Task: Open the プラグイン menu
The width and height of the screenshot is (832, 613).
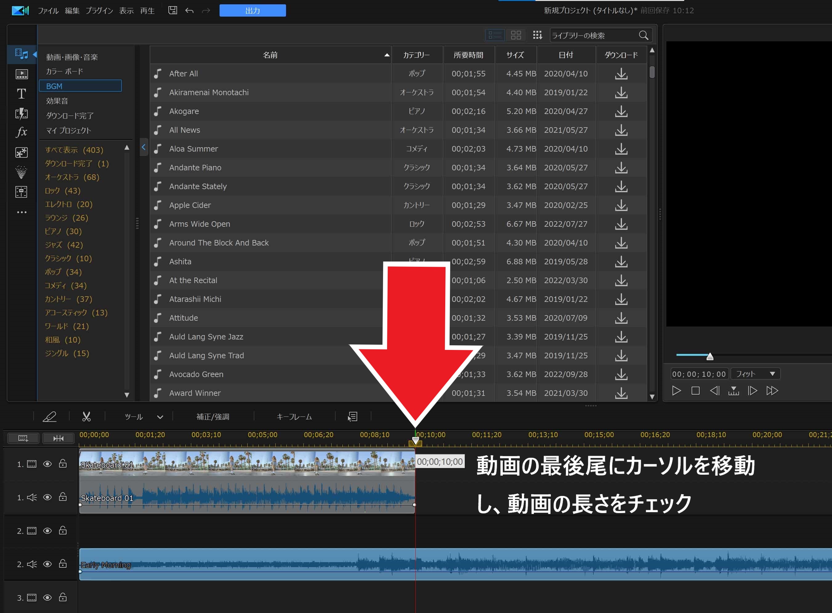Action: pos(99,11)
